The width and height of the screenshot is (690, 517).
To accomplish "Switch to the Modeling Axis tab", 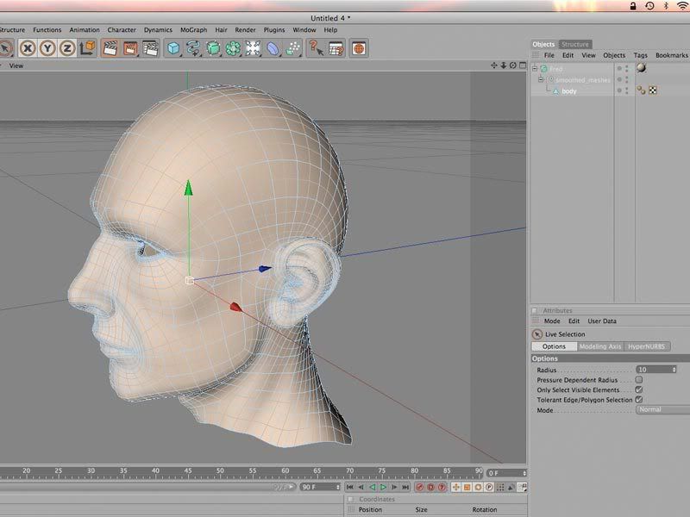I will [x=599, y=346].
